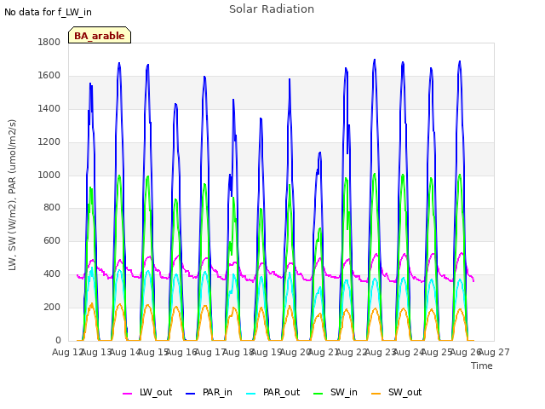The width and height of the screenshot is (545, 409).
Task: Click the green SW_in legend swatch
Action: [318, 394]
